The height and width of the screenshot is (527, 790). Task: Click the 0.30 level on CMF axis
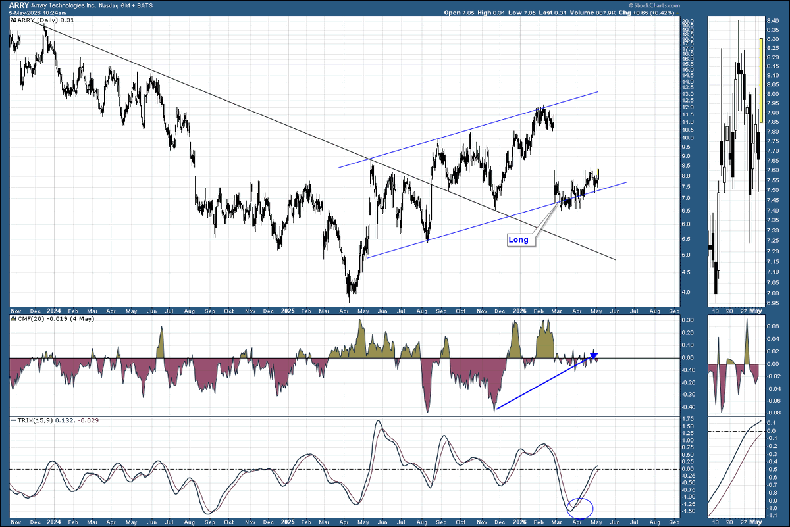(x=687, y=320)
